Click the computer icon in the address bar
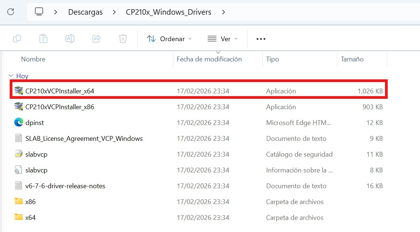Viewport: 420px width, 232px height. [39, 12]
